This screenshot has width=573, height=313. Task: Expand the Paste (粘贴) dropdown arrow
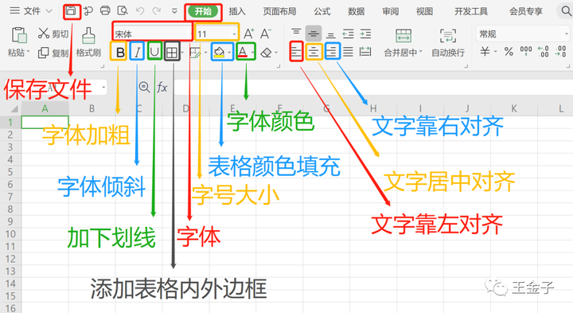click(28, 52)
